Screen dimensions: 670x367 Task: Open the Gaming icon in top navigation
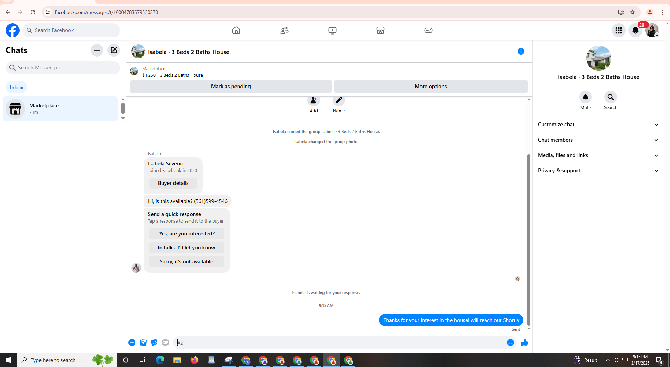click(x=429, y=30)
